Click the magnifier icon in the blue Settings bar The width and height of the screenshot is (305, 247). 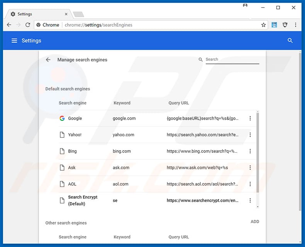[x=290, y=40]
